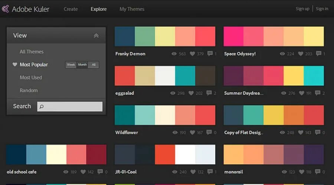Click eye icon for Copy of Flat Design

pyautogui.click(x=282, y=132)
